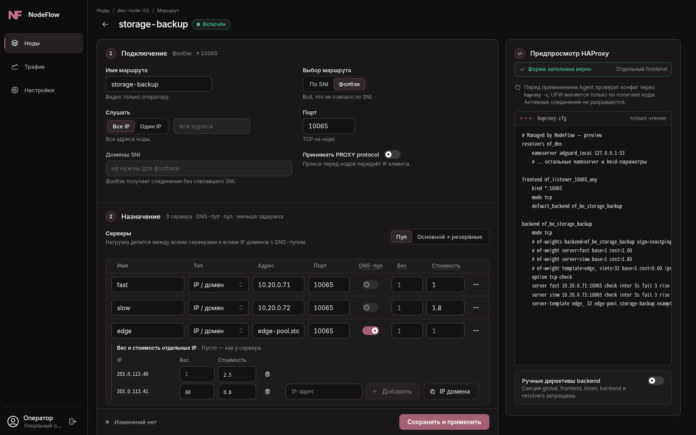Switch to Пул server mode
The image size is (696, 435).
click(402, 237)
